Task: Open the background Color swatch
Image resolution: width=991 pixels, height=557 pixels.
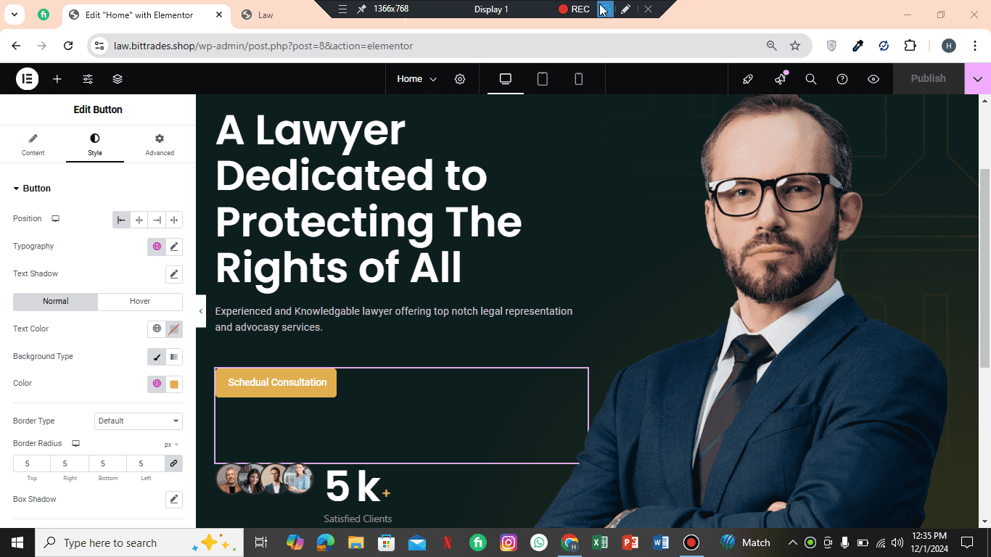Action: [x=174, y=384]
